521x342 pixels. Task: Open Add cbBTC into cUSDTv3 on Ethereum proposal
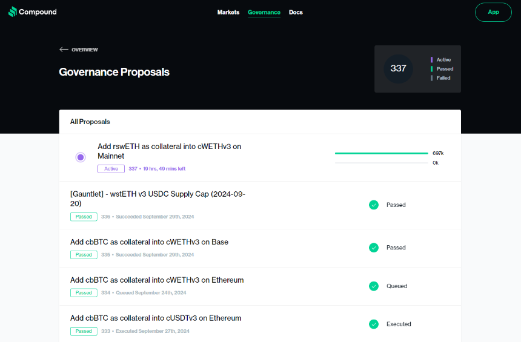(156, 318)
